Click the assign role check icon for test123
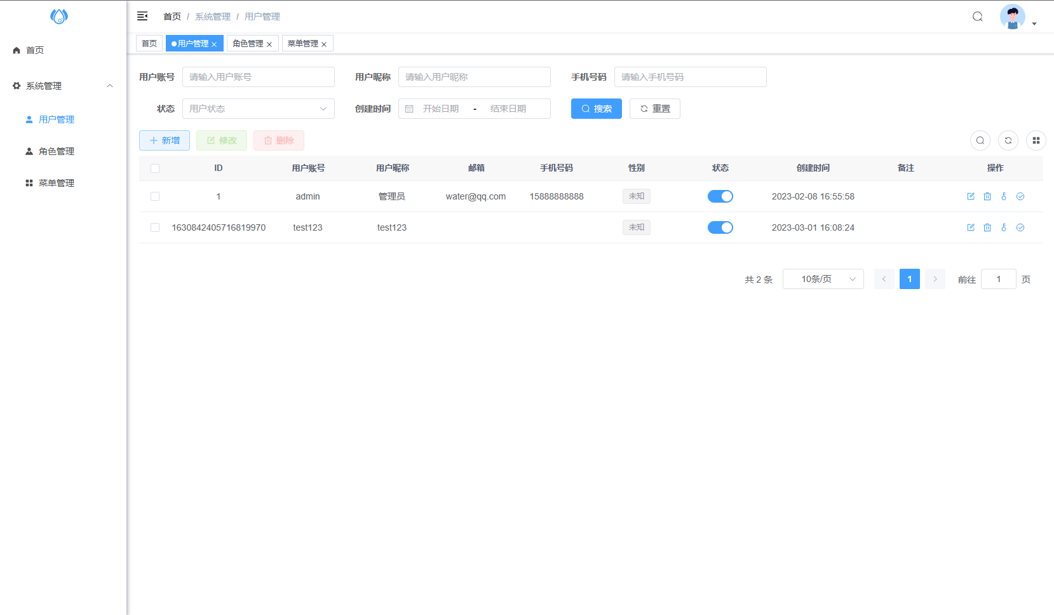Viewport: 1054px width, 615px height. click(1020, 227)
